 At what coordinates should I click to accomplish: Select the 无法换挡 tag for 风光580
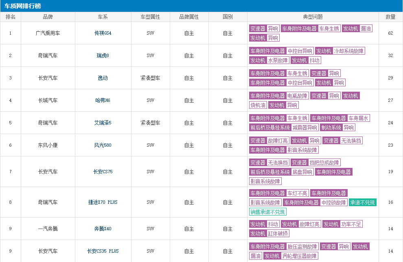click(x=351, y=141)
